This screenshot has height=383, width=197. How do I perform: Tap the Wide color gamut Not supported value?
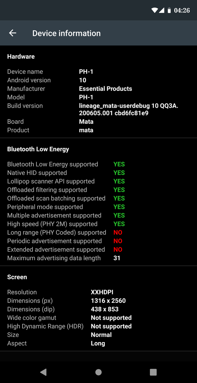(x=111, y=318)
